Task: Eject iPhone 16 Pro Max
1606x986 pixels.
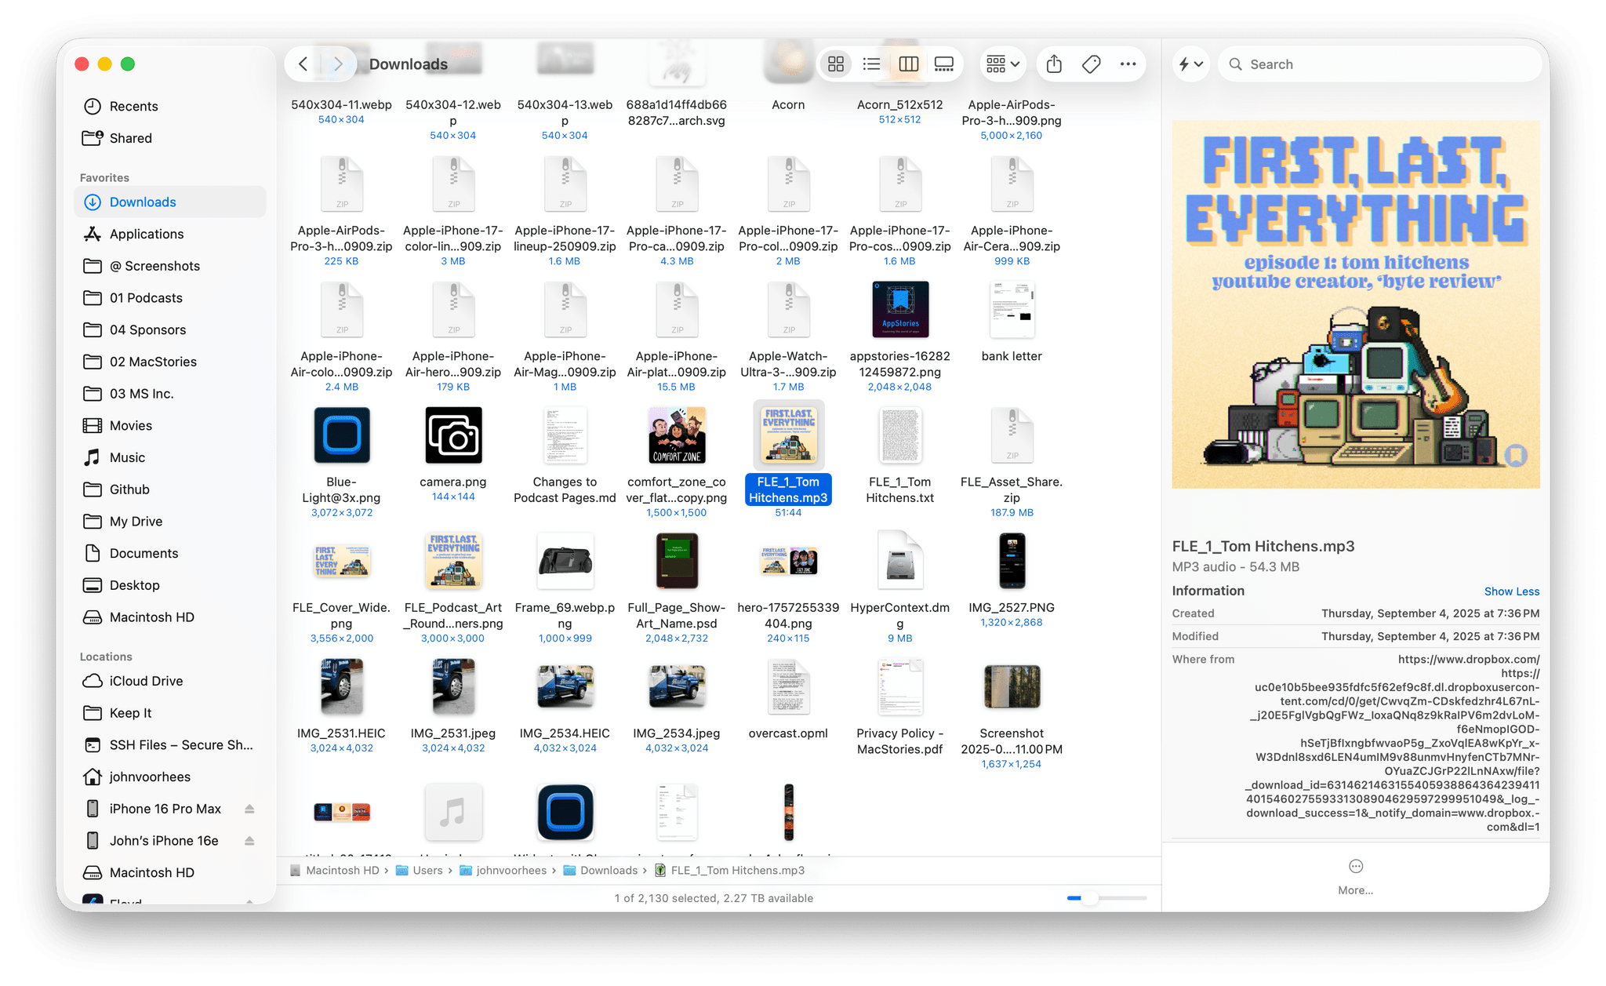Action: click(x=249, y=809)
